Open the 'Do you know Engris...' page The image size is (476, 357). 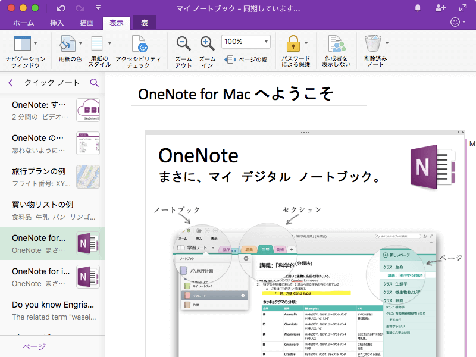tap(52, 310)
